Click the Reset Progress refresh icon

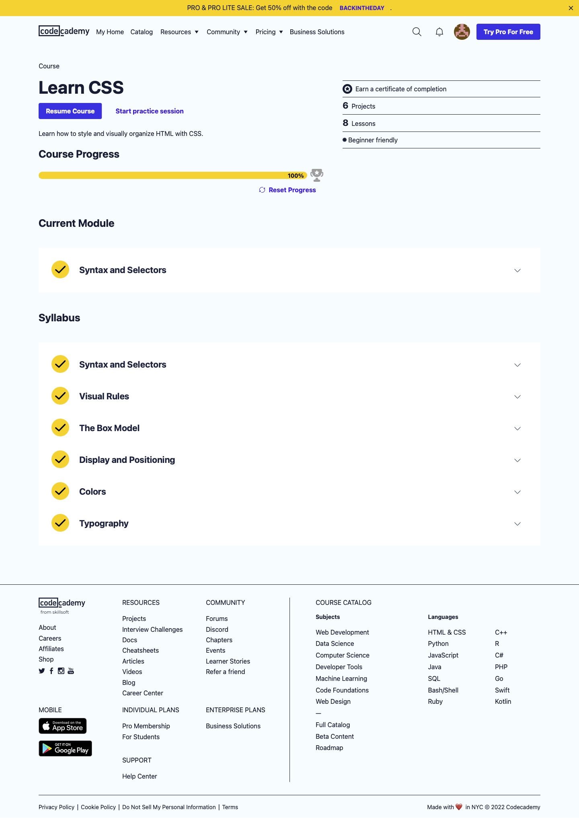262,190
